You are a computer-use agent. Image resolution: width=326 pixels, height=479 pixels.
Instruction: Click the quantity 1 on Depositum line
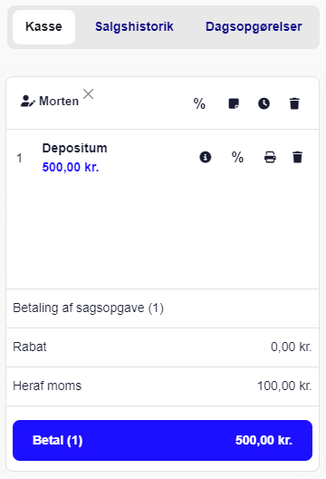(x=19, y=158)
